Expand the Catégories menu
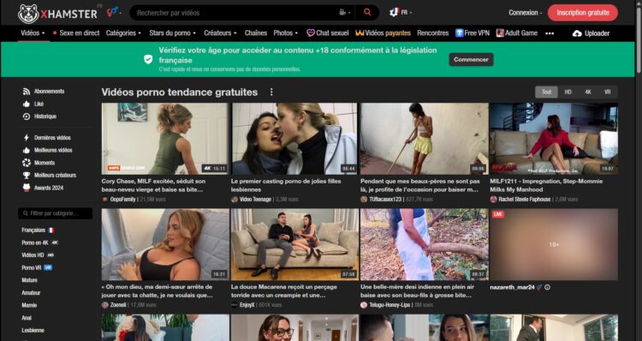642x341 pixels. tap(123, 33)
